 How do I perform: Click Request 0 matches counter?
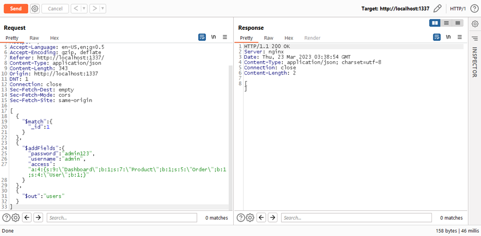coord(216,218)
